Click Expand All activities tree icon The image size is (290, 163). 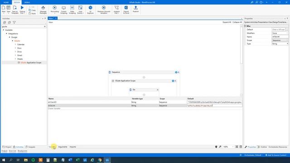point(5,23)
